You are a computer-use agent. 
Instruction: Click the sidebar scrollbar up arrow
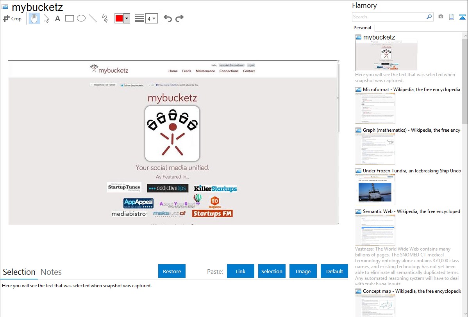point(465,36)
